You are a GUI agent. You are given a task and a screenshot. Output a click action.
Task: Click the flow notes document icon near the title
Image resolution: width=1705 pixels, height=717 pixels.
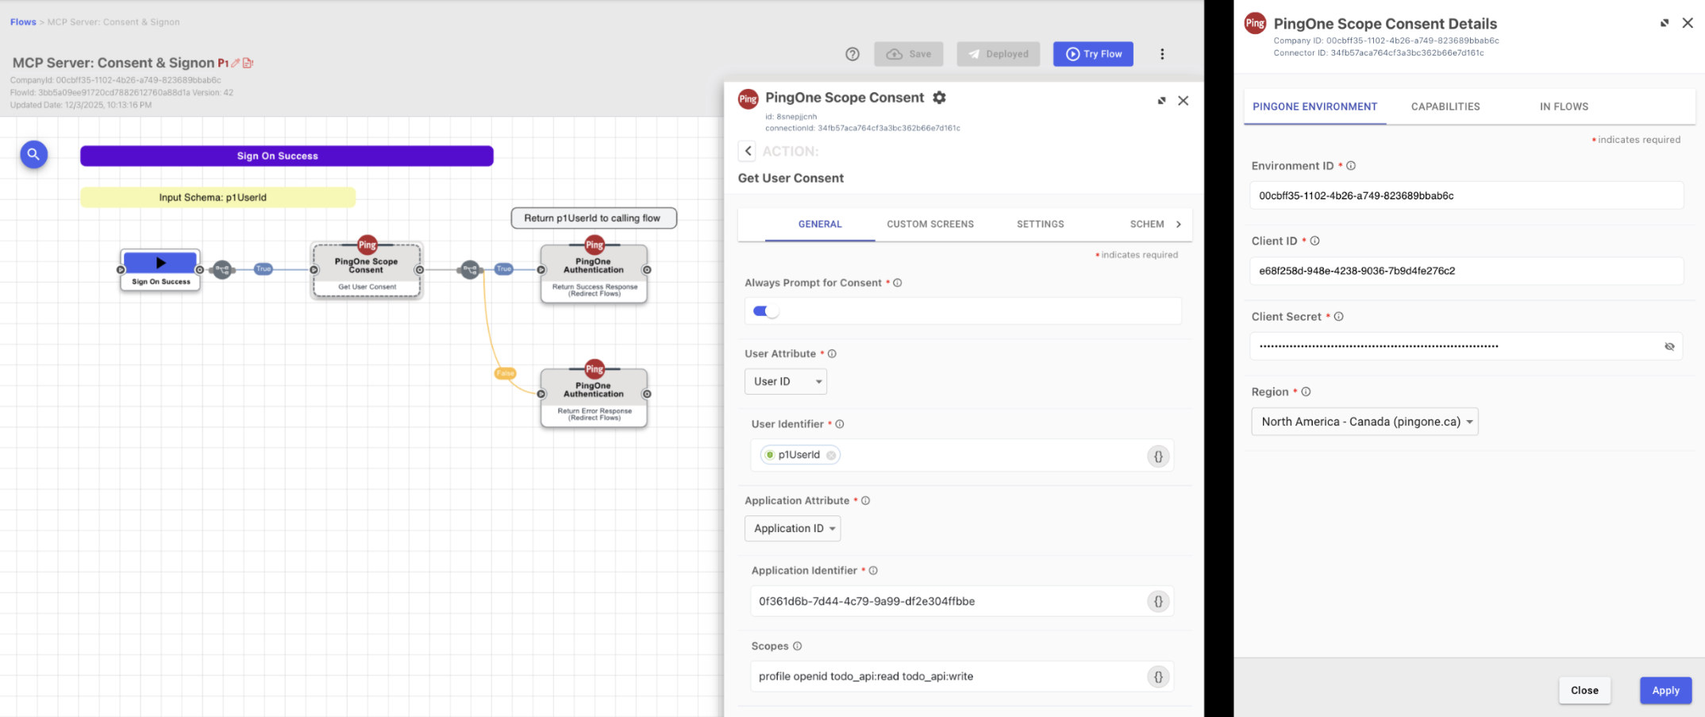click(248, 62)
